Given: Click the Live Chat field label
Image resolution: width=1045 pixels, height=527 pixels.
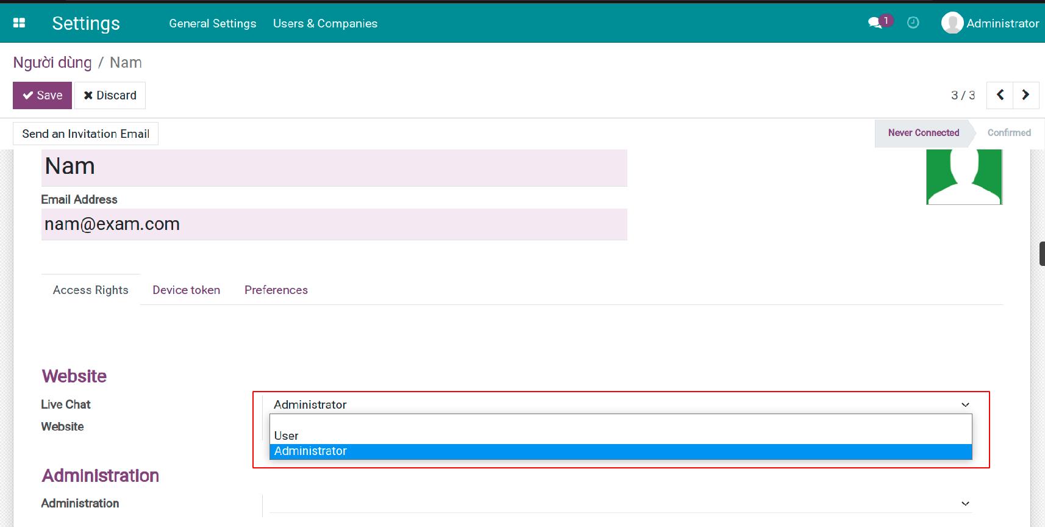Looking at the screenshot, I should pos(66,404).
